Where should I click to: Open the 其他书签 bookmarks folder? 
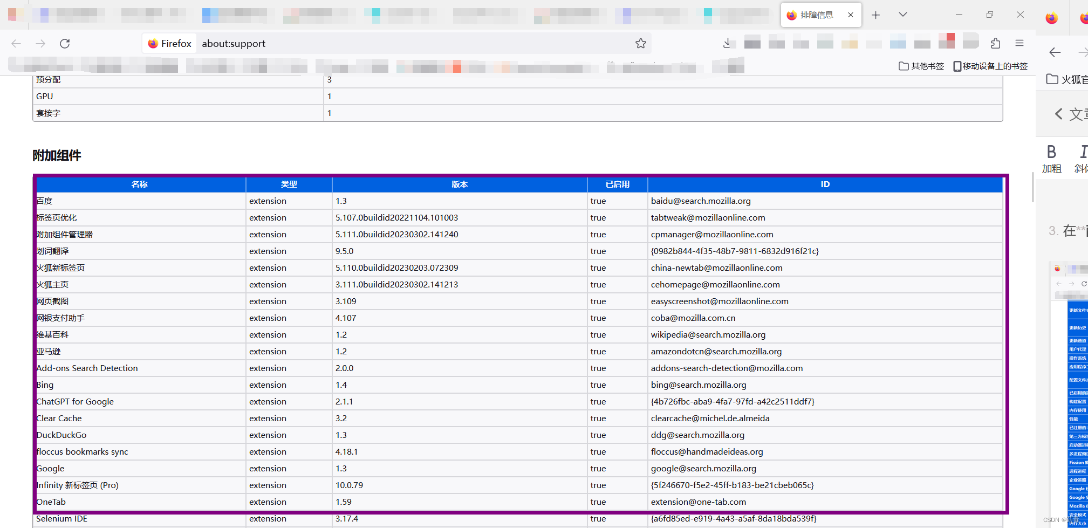pyautogui.click(x=921, y=66)
